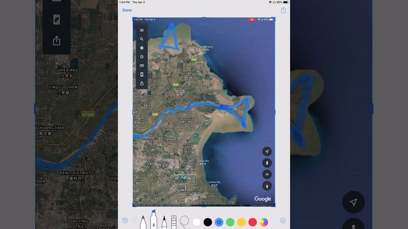Choose the yellow color swatch
The height and width of the screenshot is (229, 408).
242,222
